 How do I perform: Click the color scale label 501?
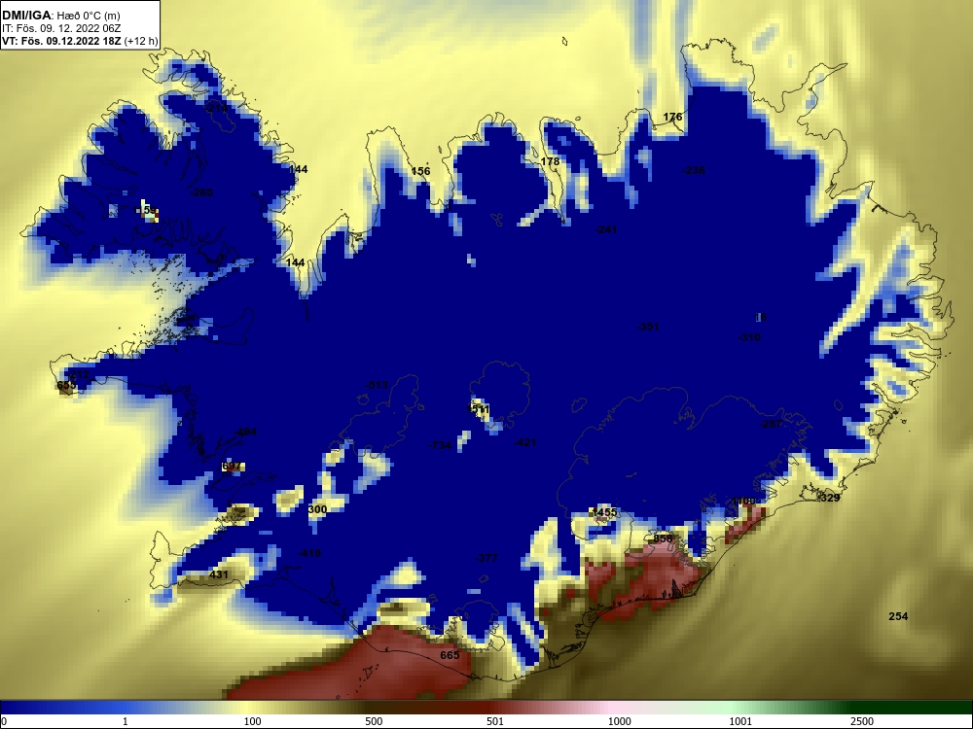(x=495, y=721)
